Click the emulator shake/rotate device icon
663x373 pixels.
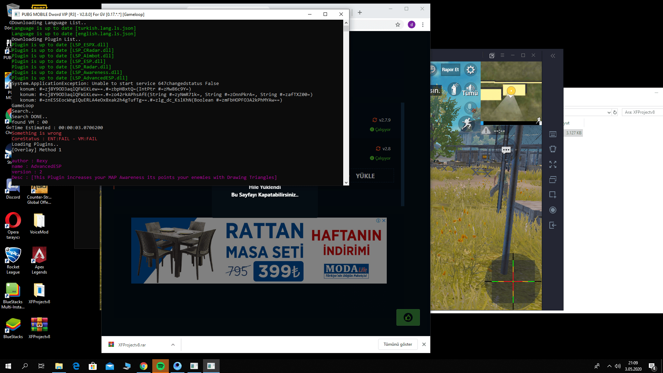click(553, 149)
